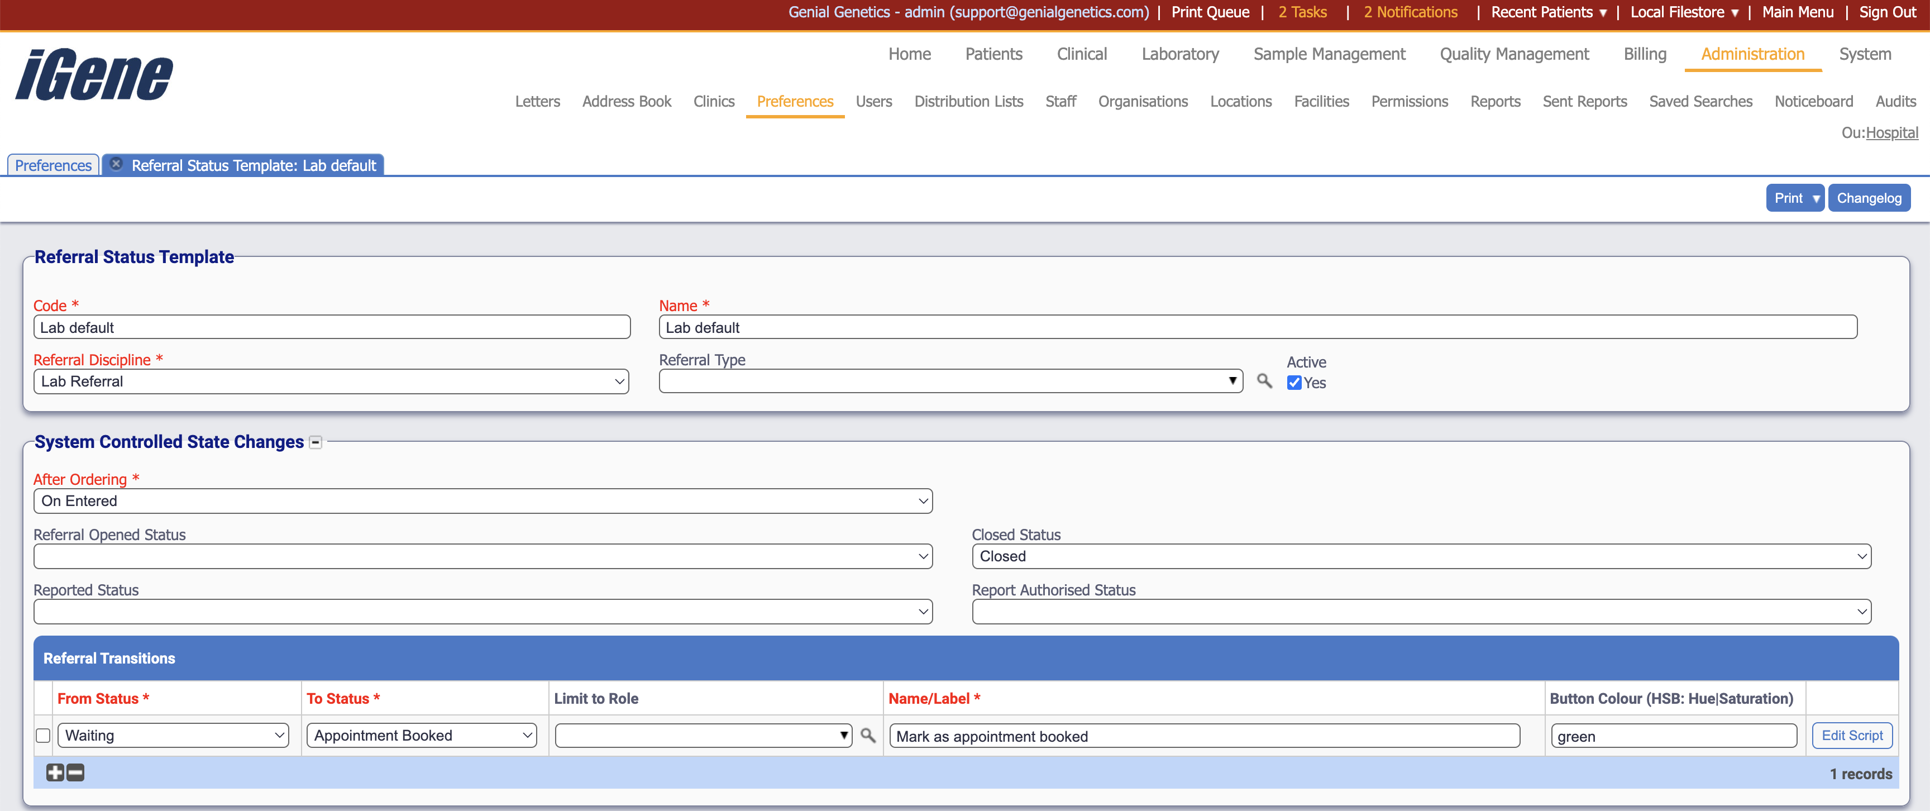Add a new referral transition row

[54, 773]
